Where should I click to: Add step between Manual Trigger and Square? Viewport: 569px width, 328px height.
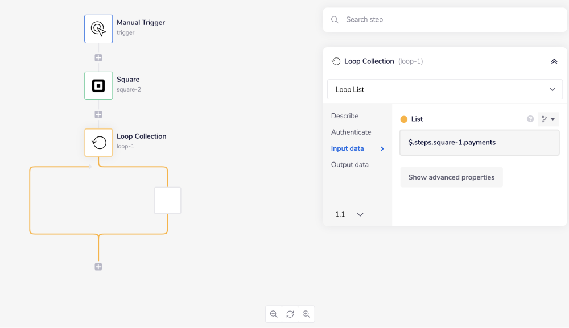click(x=98, y=57)
